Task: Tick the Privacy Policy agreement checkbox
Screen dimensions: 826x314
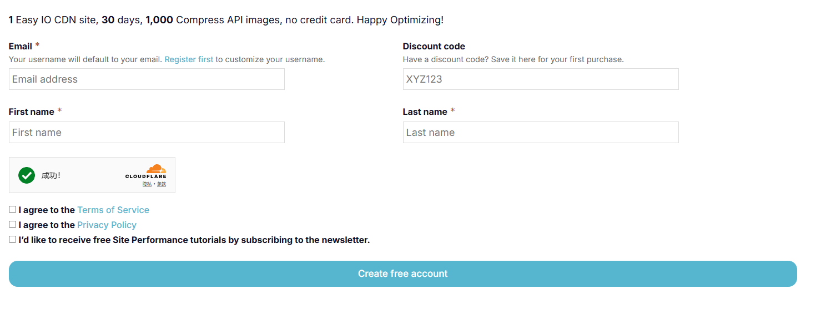Action: [13, 225]
